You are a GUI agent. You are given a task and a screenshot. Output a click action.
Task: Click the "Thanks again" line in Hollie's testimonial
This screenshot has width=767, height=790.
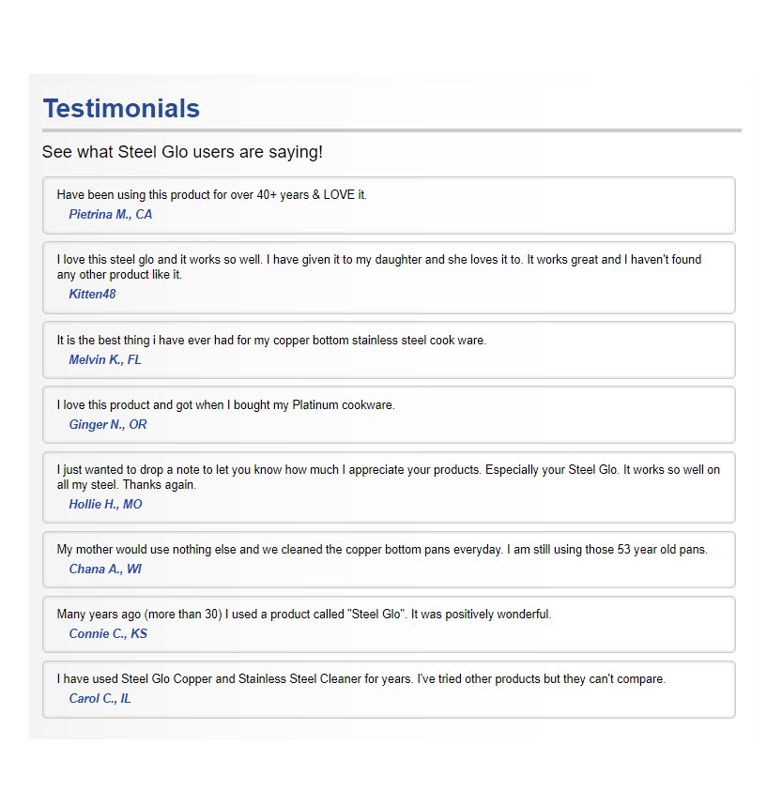click(127, 485)
